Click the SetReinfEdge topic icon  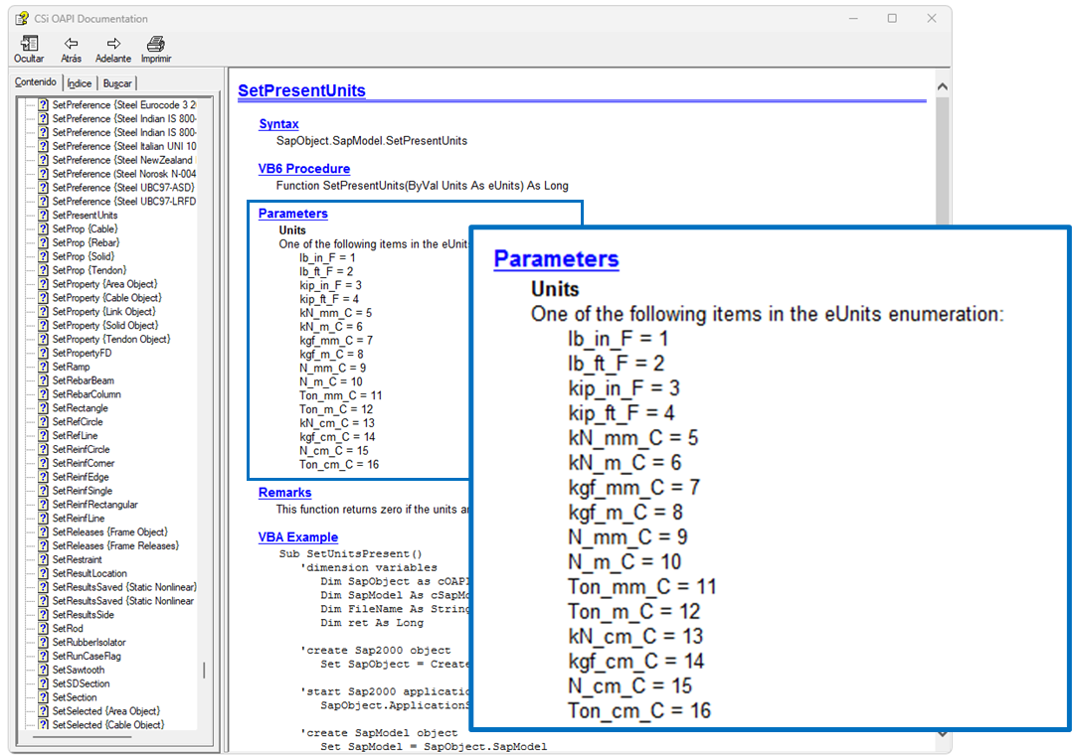tap(43, 477)
